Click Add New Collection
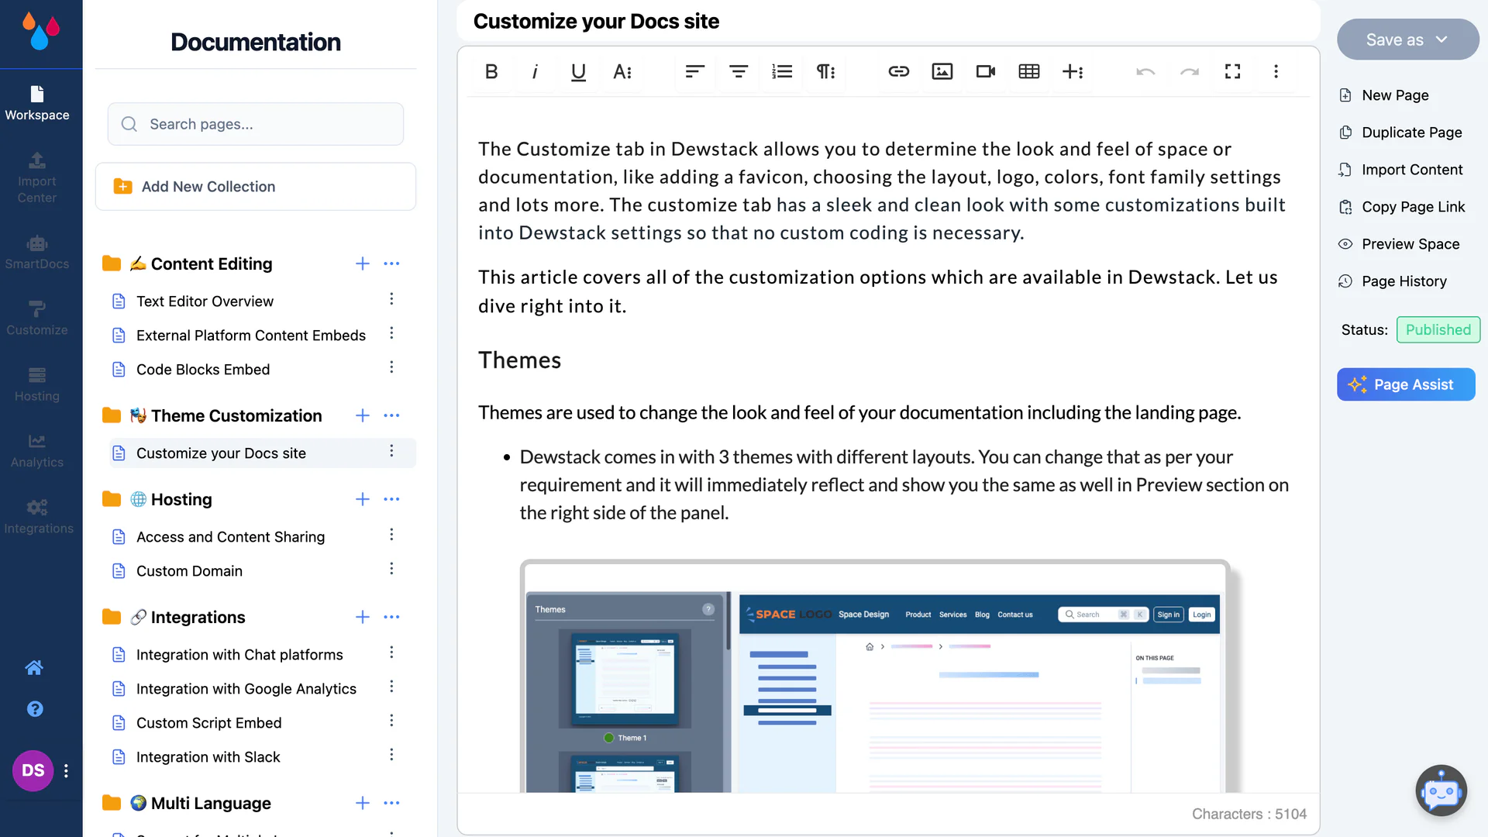The width and height of the screenshot is (1488, 837). [255, 186]
